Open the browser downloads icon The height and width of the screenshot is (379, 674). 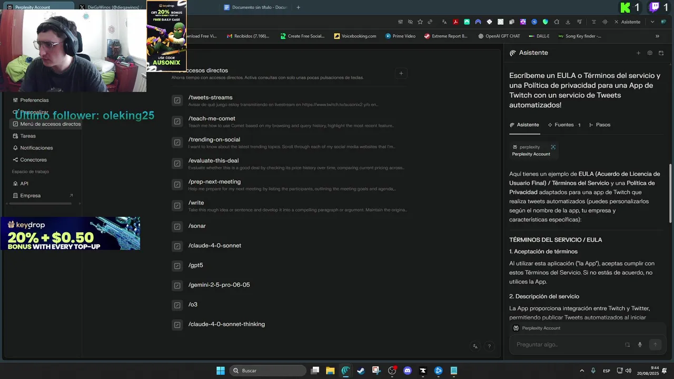(x=568, y=22)
